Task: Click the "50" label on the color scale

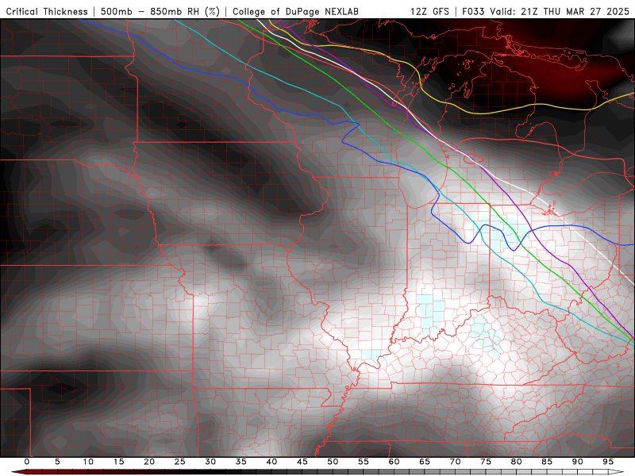Action: pyautogui.click(x=333, y=462)
